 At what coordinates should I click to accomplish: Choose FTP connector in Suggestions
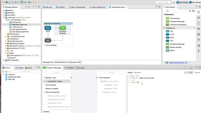tap(169, 31)
